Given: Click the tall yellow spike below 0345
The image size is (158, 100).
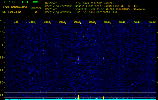Looking at the screenshot, I should point(78,97).
